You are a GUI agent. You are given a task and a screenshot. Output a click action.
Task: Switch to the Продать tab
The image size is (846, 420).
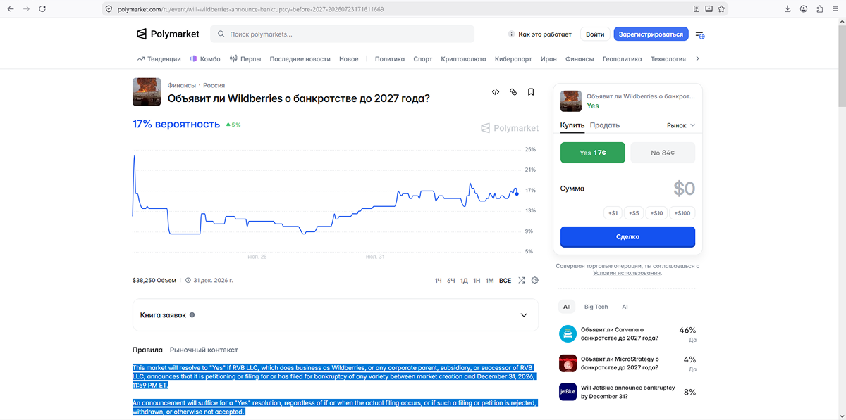(605, 125)
